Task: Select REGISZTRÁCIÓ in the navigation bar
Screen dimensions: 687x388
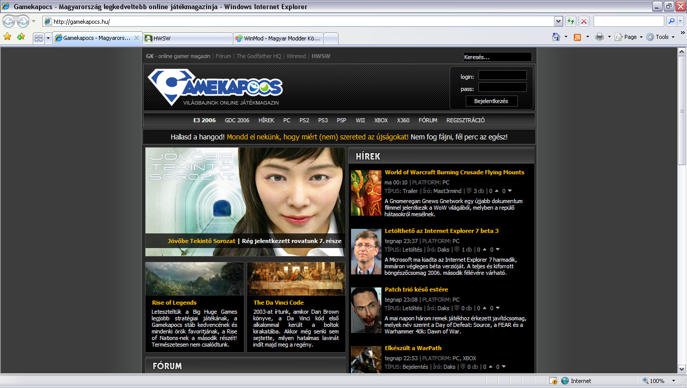Action: click(465, 120)
